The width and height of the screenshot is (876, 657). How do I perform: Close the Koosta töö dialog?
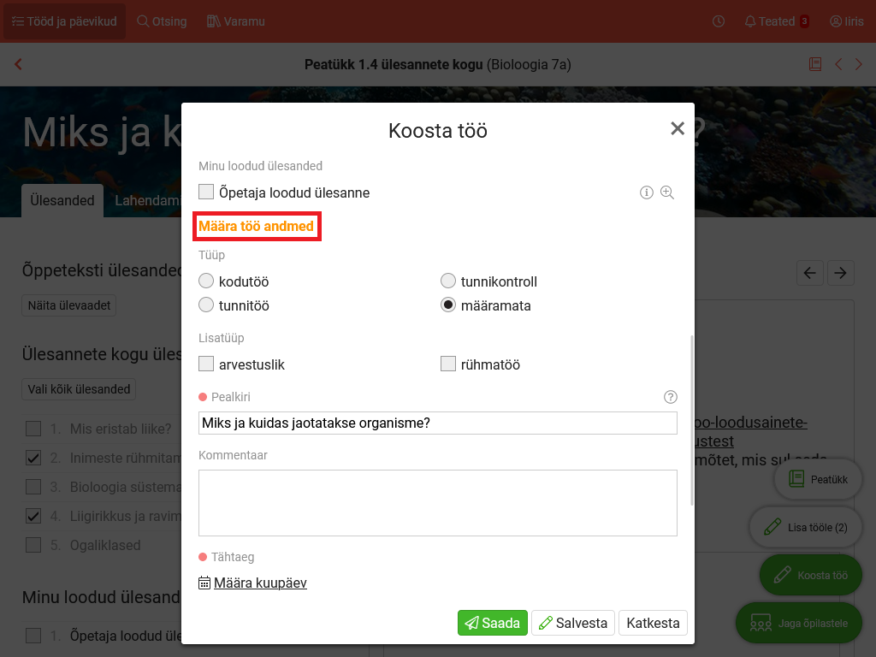[678, 129]
